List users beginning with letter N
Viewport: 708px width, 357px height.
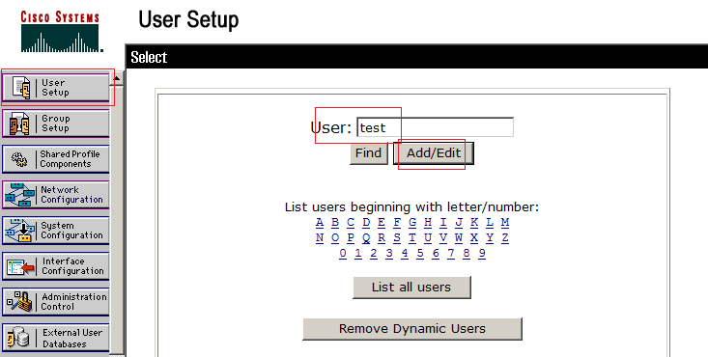pyautogui.click(x=320, y=238)
